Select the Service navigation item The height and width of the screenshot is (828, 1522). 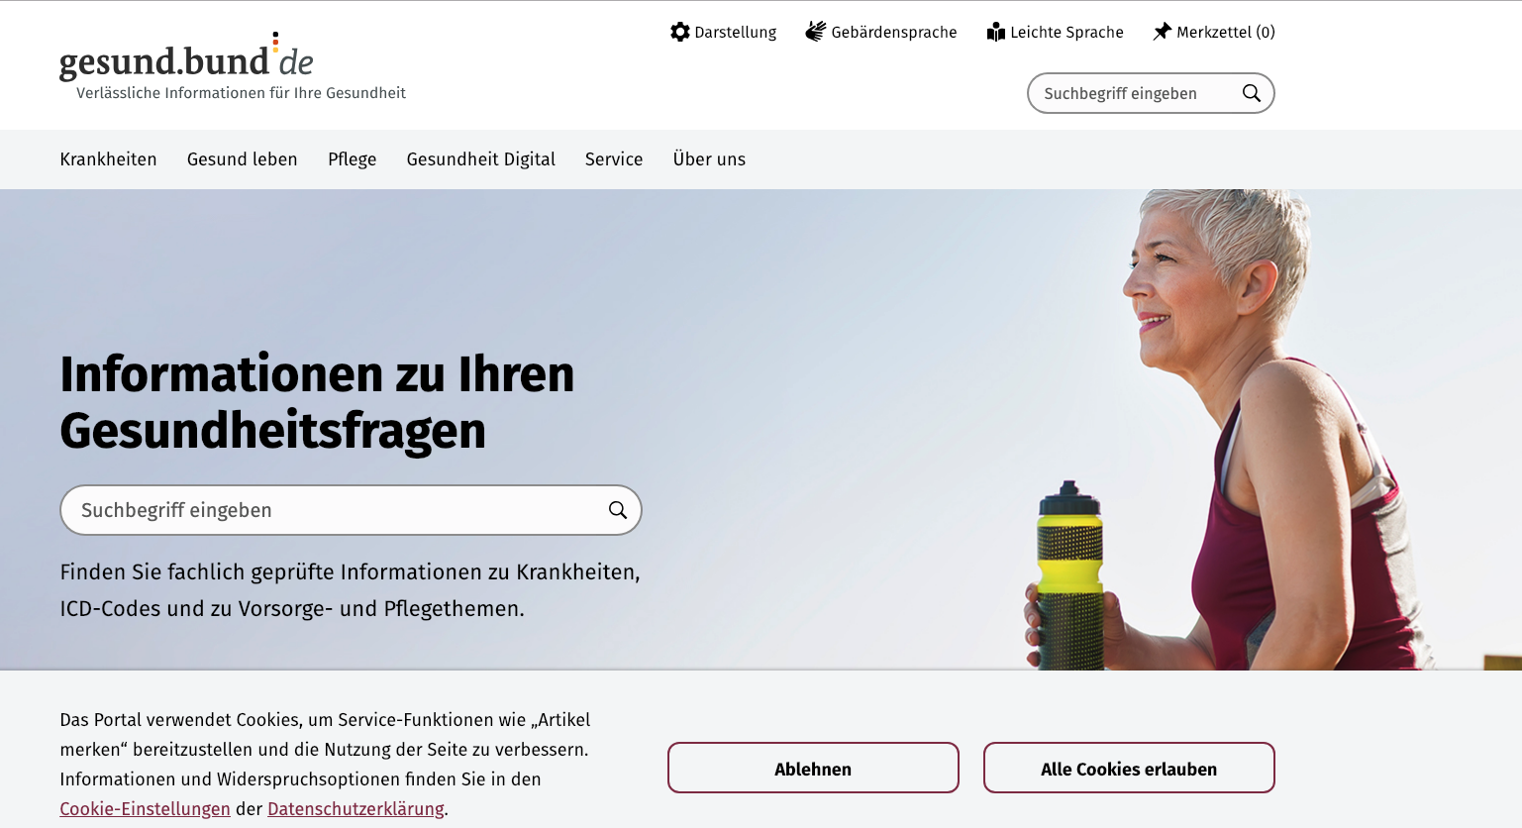[614, 159]
